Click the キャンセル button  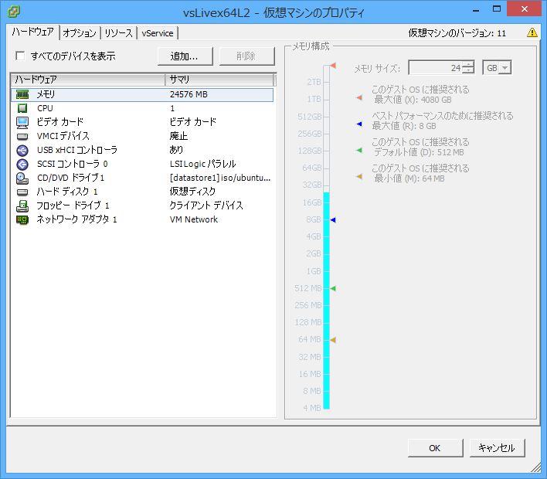point(497,448)
